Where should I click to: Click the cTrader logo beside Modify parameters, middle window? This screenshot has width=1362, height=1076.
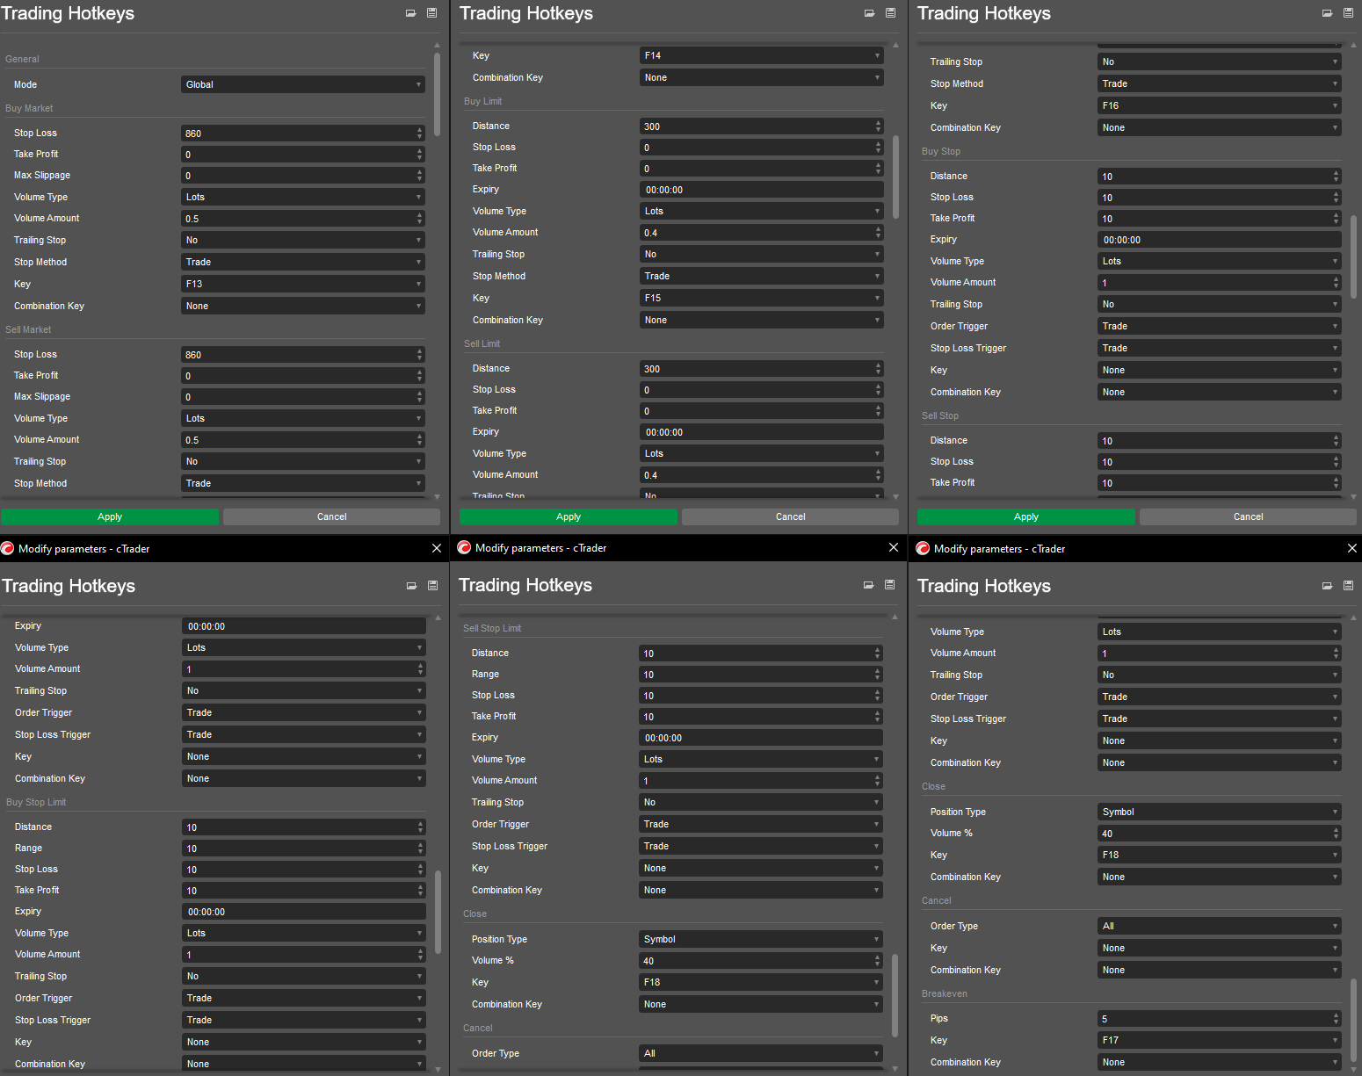click(464, 547)
